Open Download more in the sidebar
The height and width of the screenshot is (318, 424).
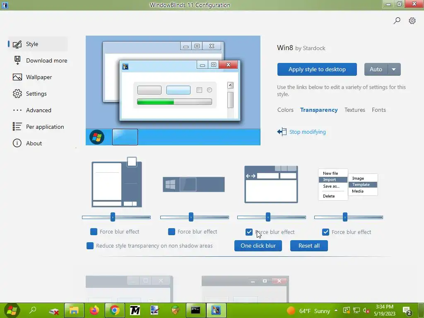pos(40,60)
